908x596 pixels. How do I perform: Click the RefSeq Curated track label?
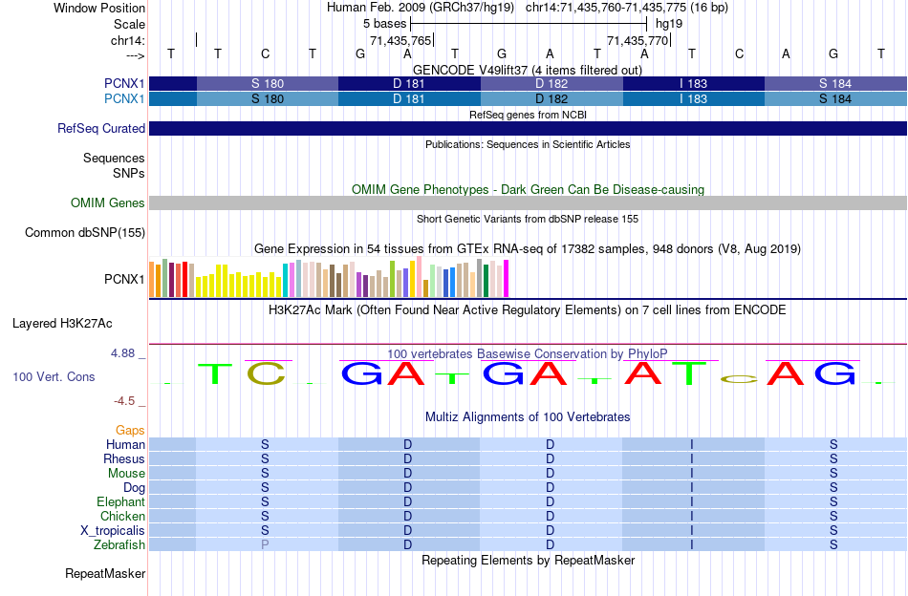click(101, 128)
